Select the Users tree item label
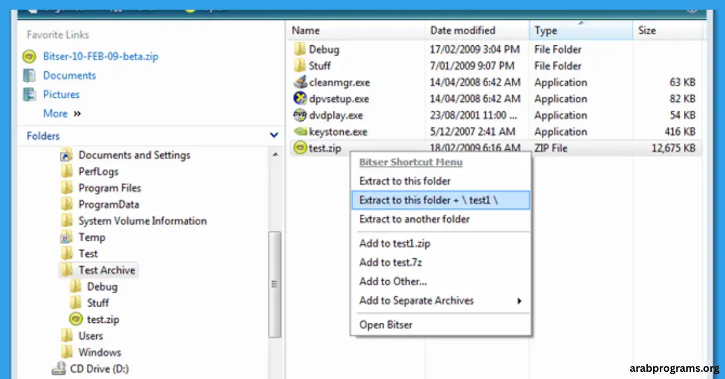The image size is (725, 379). (91, 336)
